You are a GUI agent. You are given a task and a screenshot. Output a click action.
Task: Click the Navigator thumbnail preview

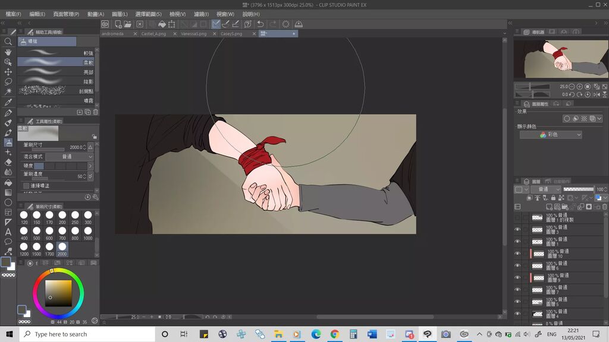[x=561, y=59]
